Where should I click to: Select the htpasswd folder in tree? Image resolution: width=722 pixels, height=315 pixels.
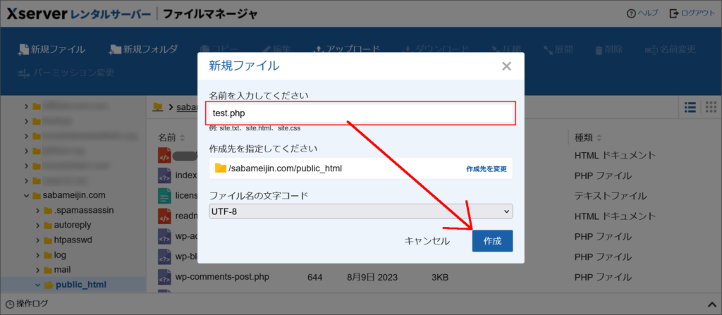click(73, 240)
